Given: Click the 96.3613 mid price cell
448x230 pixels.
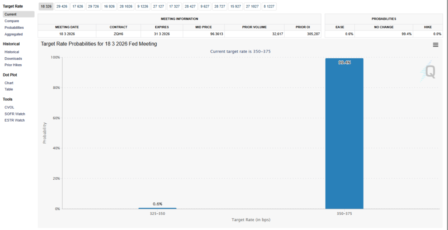Looking at the screenshot, I should (204, 34).
